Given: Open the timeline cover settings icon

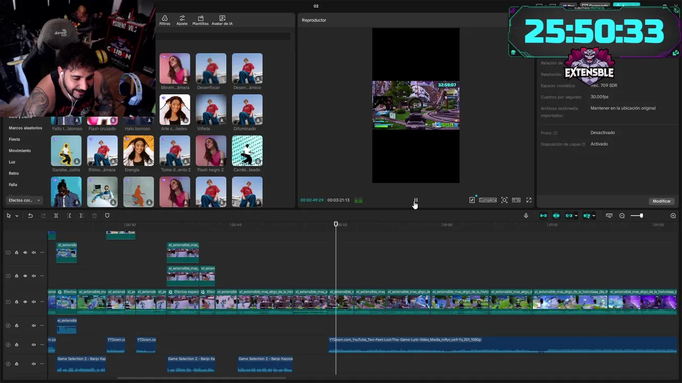Looking at the screenshot, I should click(x=609, y=215).
